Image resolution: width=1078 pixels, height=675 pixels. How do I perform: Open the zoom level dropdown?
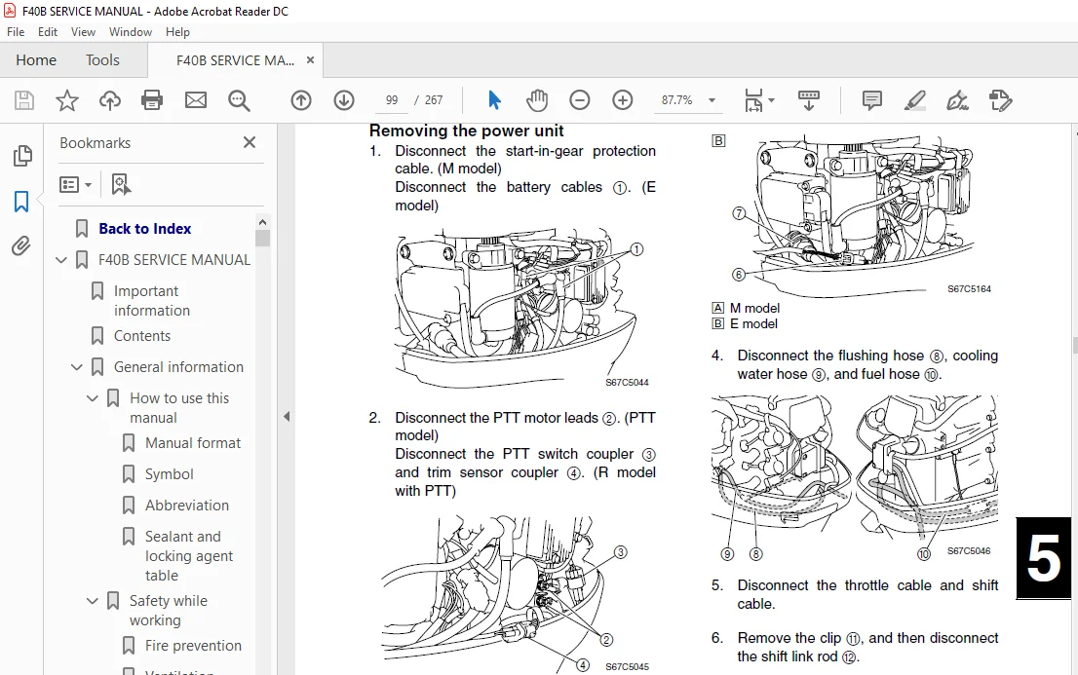[x=712, y=100]
